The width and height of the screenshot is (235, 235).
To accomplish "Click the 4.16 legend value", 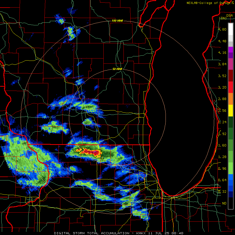I will 222,52.
